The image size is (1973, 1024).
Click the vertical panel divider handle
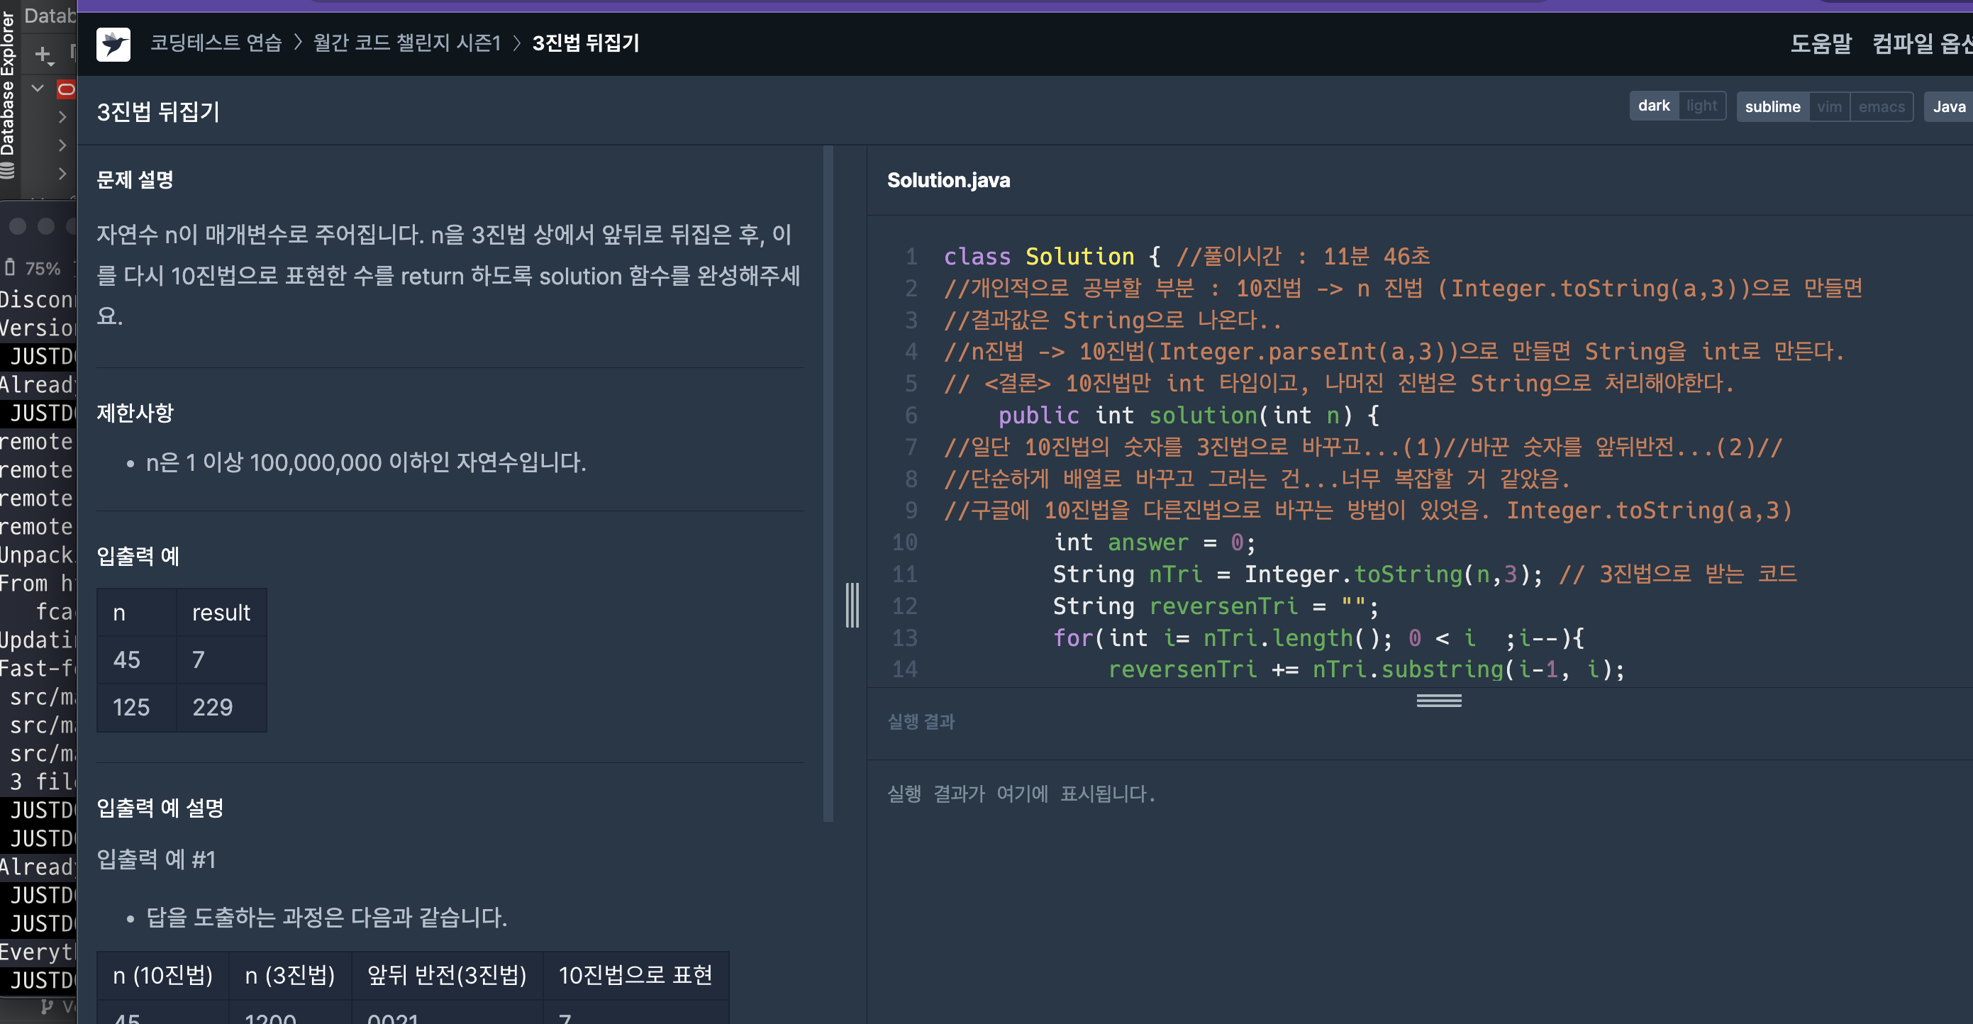point(852,605)
